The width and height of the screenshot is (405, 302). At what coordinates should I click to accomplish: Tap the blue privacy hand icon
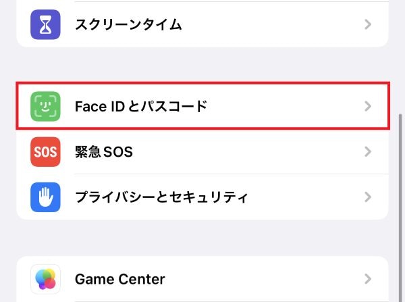click(x=45, y=197)
